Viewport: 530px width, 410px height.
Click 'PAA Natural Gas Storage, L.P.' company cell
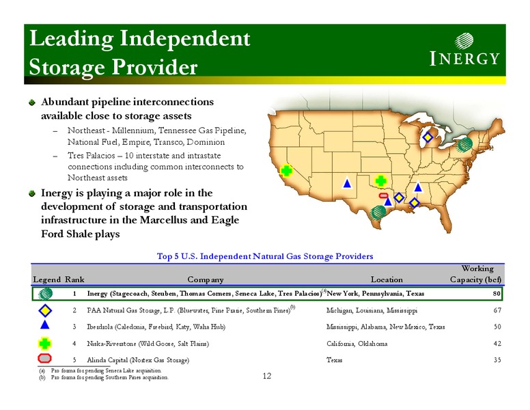click(191, 310)
